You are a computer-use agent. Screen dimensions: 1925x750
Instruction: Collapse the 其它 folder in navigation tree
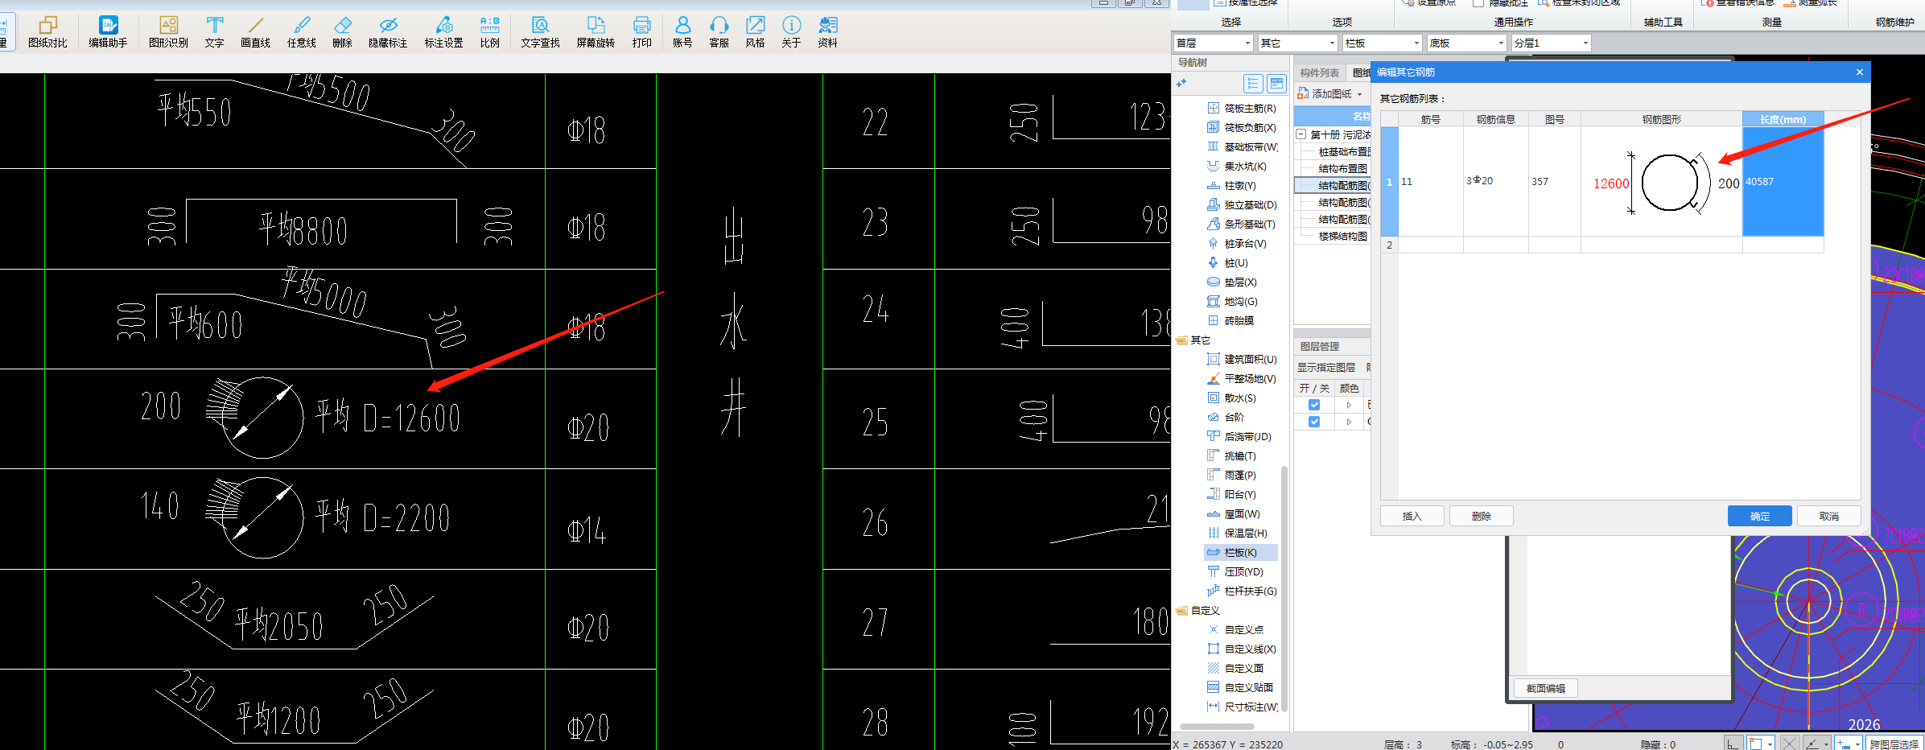1182,340
